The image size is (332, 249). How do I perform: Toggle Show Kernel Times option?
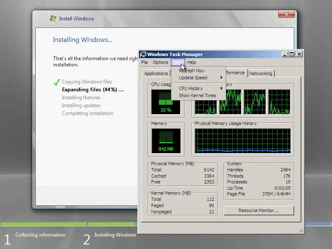(198, 95)
